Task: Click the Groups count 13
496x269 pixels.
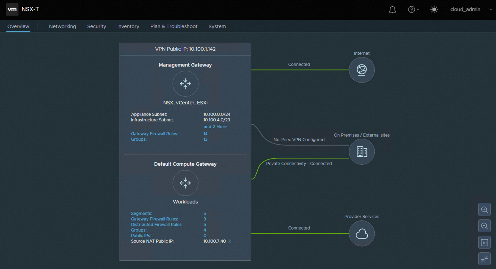Action: (206, 139)
